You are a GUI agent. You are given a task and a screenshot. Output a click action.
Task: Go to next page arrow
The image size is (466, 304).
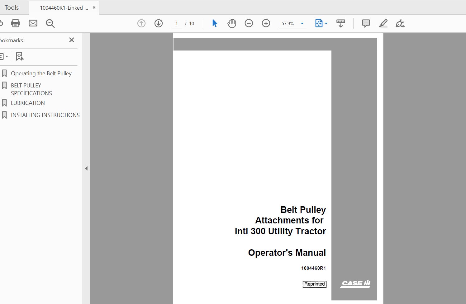click(159, 23)
